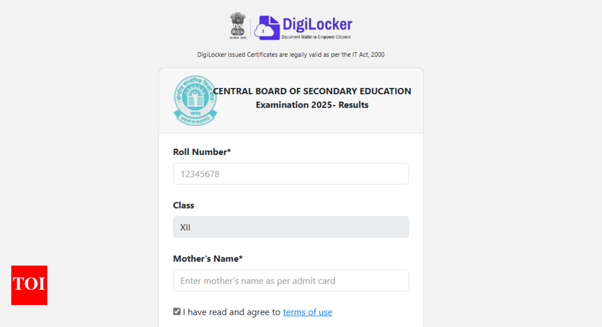
Task: Focus the Roll Number input field
Action: 291,174
